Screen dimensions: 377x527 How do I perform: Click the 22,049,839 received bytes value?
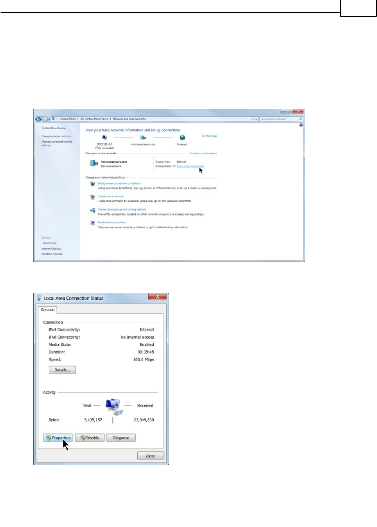(144, 420)
